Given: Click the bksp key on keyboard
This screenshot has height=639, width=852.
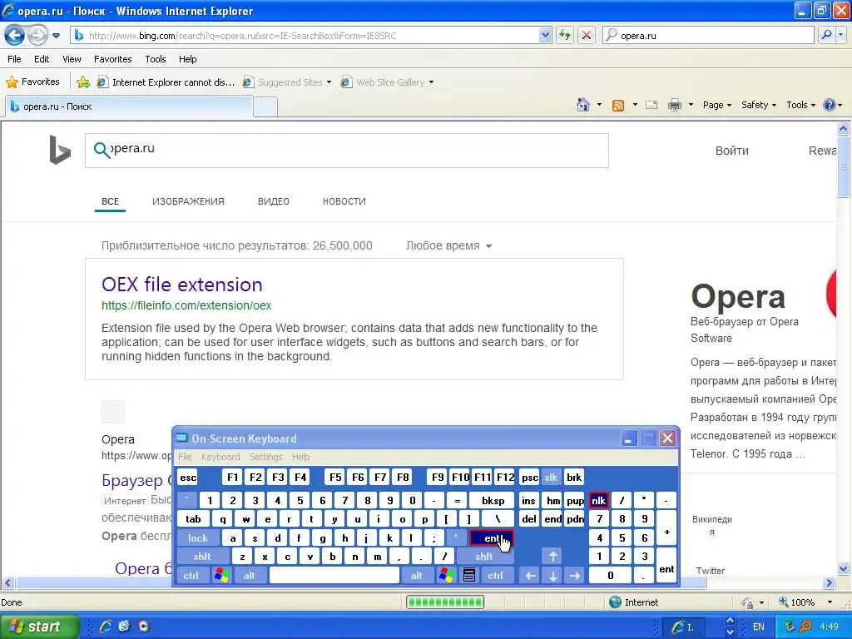Looking at the screenshot, I should coord(493,500).
